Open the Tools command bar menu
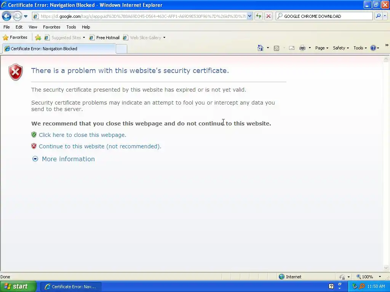Screen dimensions: 390x292 coord(360,48)
